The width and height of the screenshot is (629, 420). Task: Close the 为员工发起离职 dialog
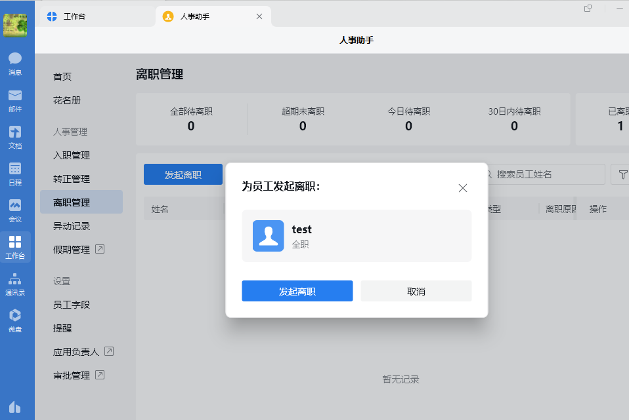[x=462, y=188]
